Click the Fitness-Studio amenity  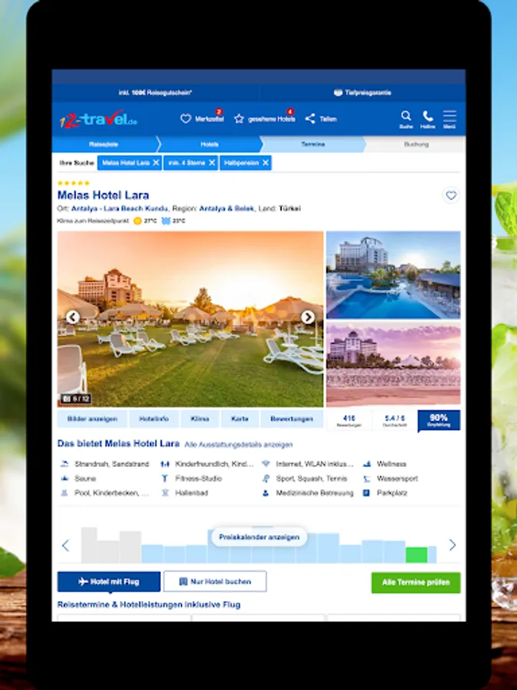191,478
